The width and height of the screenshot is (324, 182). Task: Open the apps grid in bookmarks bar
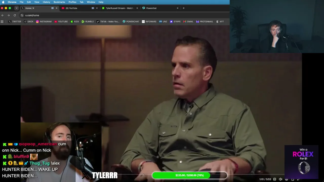click(x=2, y=21)
